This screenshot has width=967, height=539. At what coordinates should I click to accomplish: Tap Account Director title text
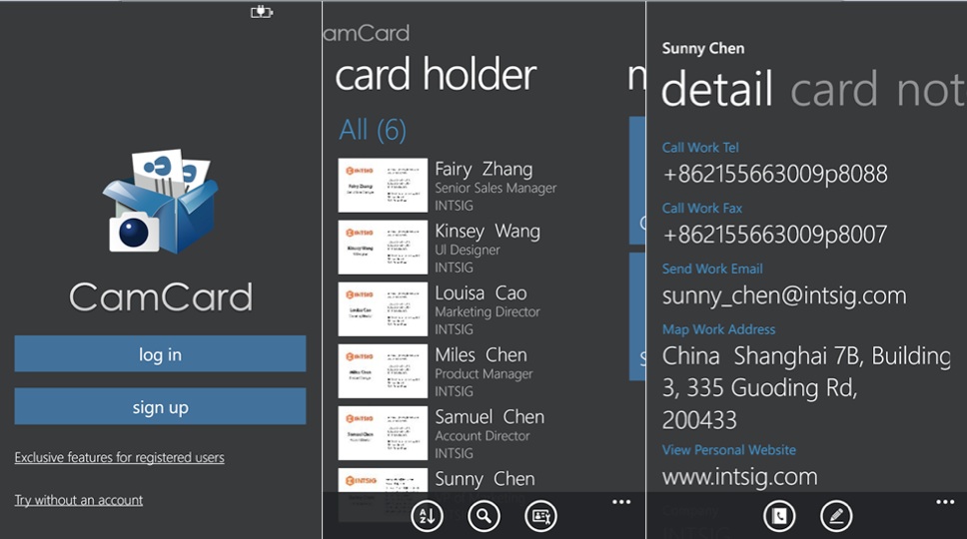pos(483,436)
